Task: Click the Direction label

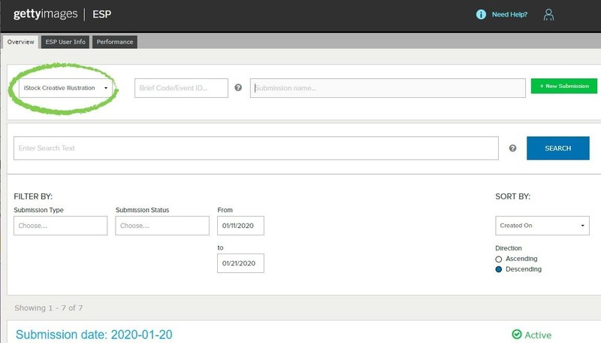Action: pyautogui.click(x=509, y=248)
